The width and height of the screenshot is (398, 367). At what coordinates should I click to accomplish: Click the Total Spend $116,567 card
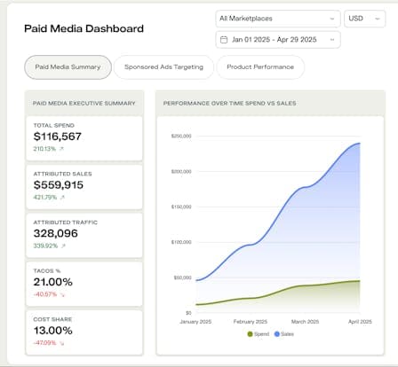(84, 138)
